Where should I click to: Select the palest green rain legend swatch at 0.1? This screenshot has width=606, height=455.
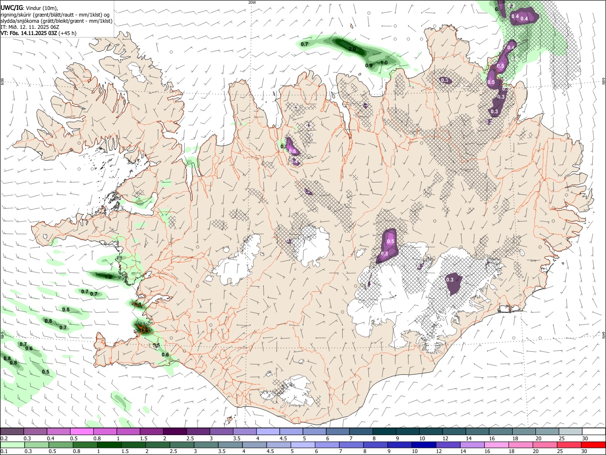tap(12, 445)
